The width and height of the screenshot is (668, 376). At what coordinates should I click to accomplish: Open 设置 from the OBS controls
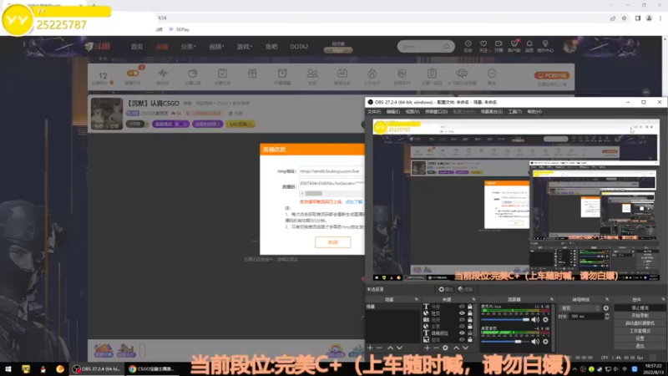tap(640, 338)
